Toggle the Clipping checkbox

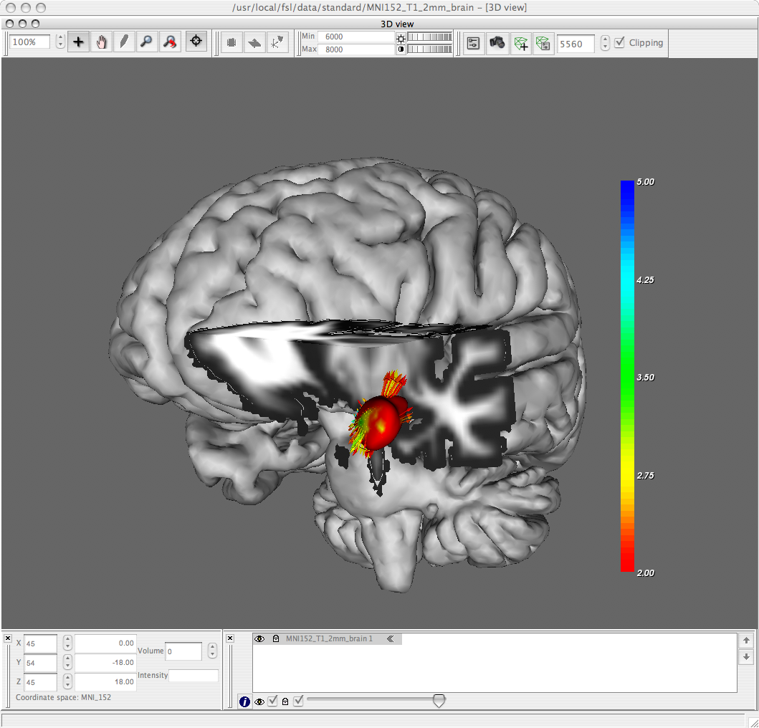click(620, 42)
